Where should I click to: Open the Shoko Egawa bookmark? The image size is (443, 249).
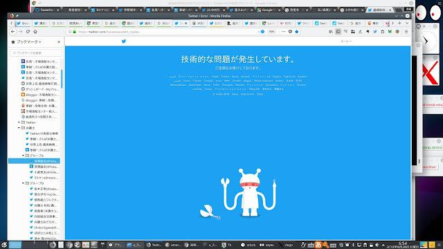click(x=44, y=228)
